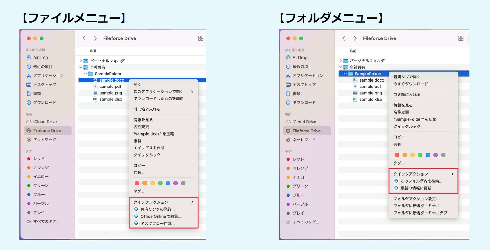
Task: Expand パーソナルフォルダ in right window
Action: pyautogui.click(x=340, y=61)
